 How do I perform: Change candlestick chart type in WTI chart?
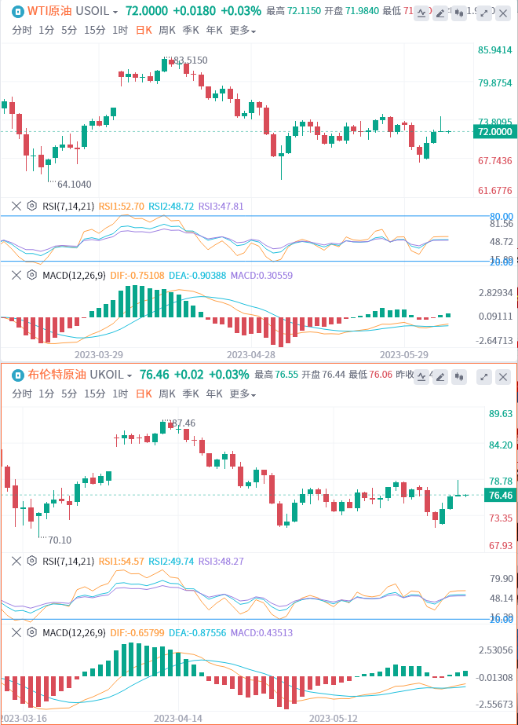pyautogui.click(x=459, y=13)
